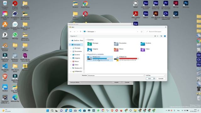Viewport: 201px width, 113px height.
Task: Open Maxthon browser desktop shortcut
Action: click(5, 88)
